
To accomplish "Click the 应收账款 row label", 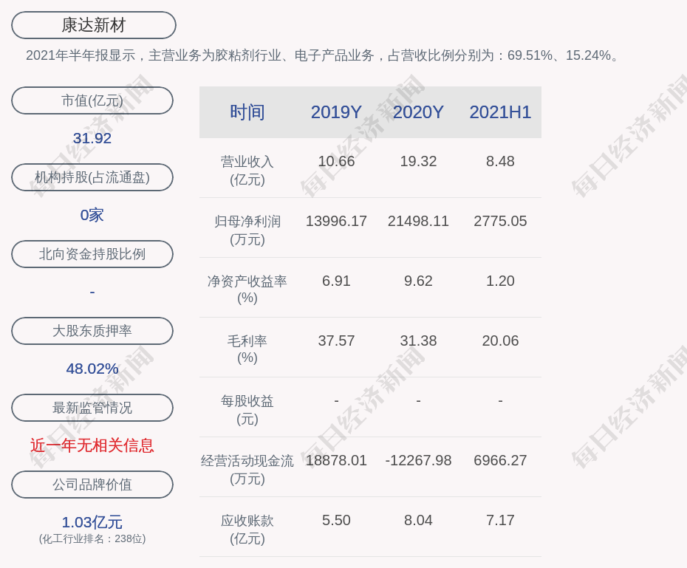I will [247, 529].
